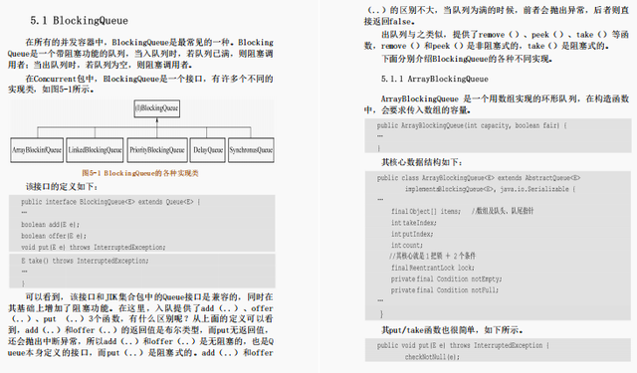This screenshot has height=373, width=637.
Task: Click the LinkedBlockingQueue box in the diagram
Action: pos(96,150)
